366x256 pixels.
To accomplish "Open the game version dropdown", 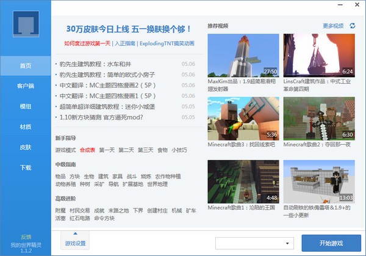I will pyautogui.click(x=254, y=243).
